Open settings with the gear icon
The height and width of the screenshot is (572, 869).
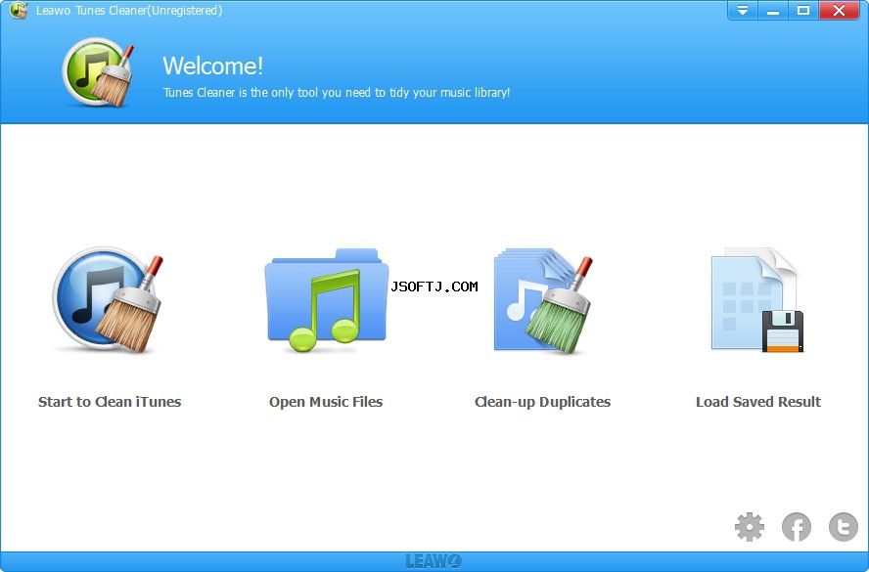click(x=750, y=527)
